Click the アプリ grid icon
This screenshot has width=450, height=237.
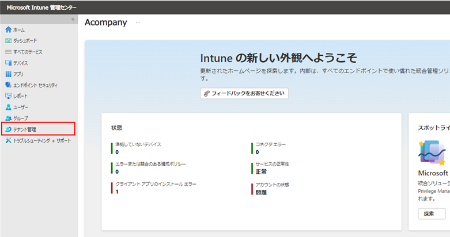pos(8,74)
